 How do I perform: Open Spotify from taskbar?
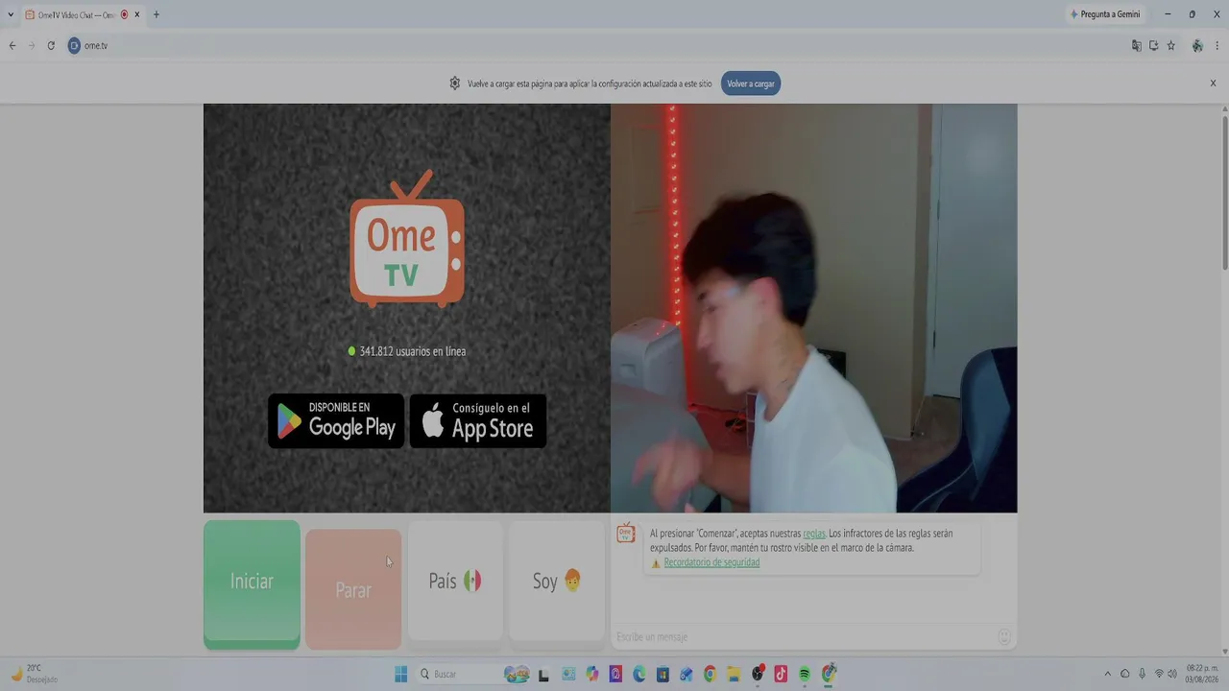click(x=805, y=674)
